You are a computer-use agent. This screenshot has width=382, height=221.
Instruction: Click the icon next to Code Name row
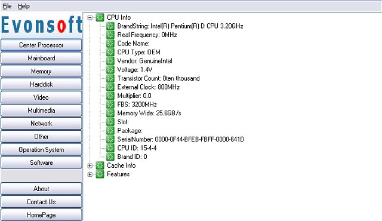[x=110, y=44]
